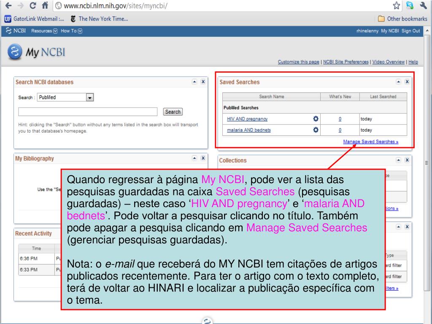This screenshot has width=432, height=324.
Task: Open NCBI Site Preferences link
Action: (346, 62)
